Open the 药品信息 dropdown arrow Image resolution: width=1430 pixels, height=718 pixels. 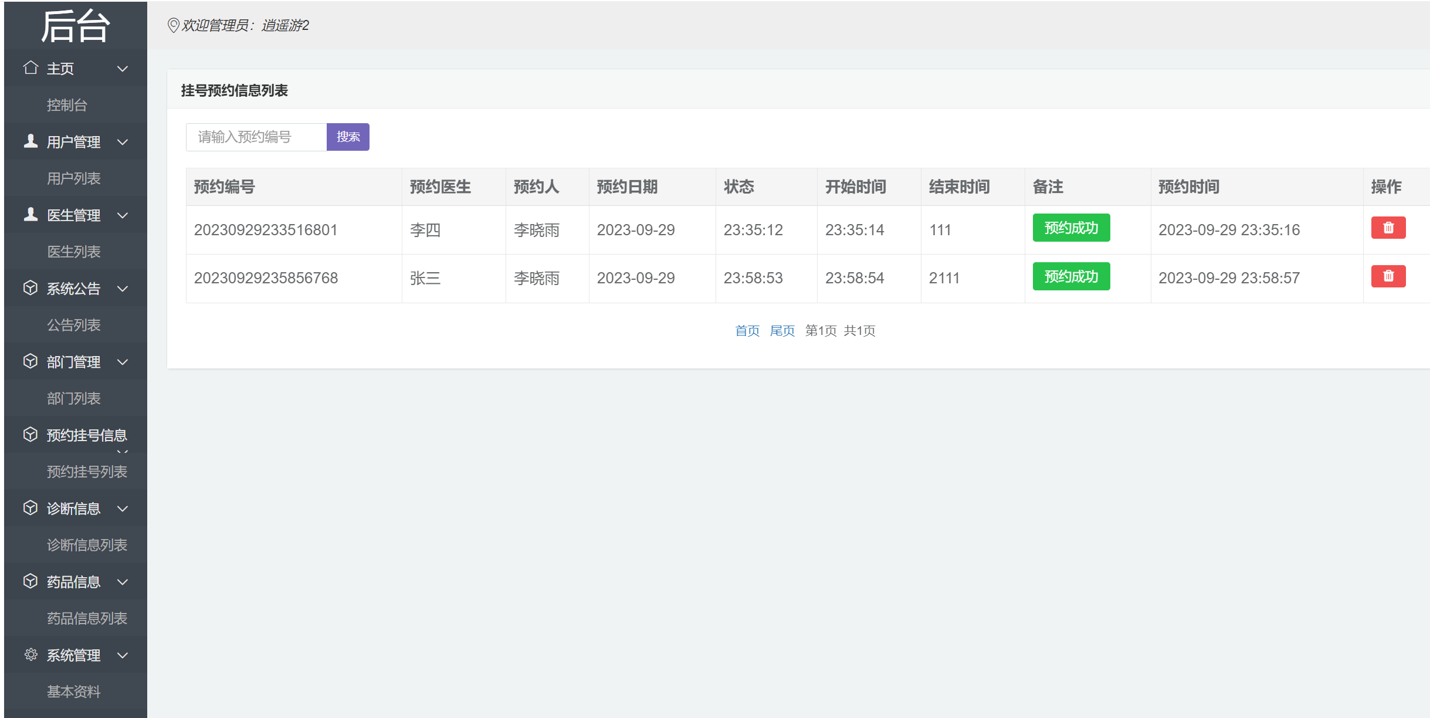[123, 582]
